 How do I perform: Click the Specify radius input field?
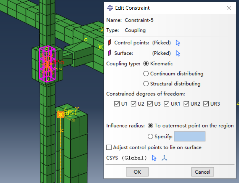tap(190, 136)
